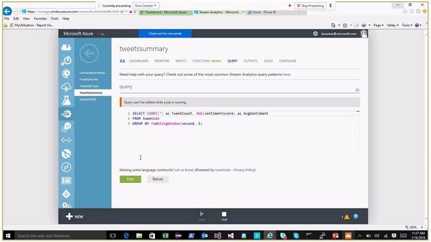Screen dimensions: 431x242
Task: Open the Windows Start button
Action: point(8,236)
